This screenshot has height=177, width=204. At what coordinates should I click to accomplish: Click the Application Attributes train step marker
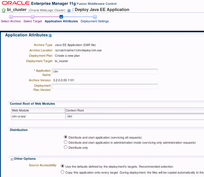(x=61, y=17)
